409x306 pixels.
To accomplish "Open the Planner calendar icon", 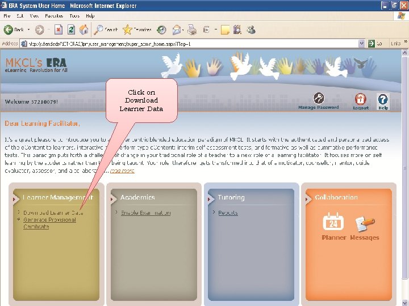I will [x=333, y=221].
